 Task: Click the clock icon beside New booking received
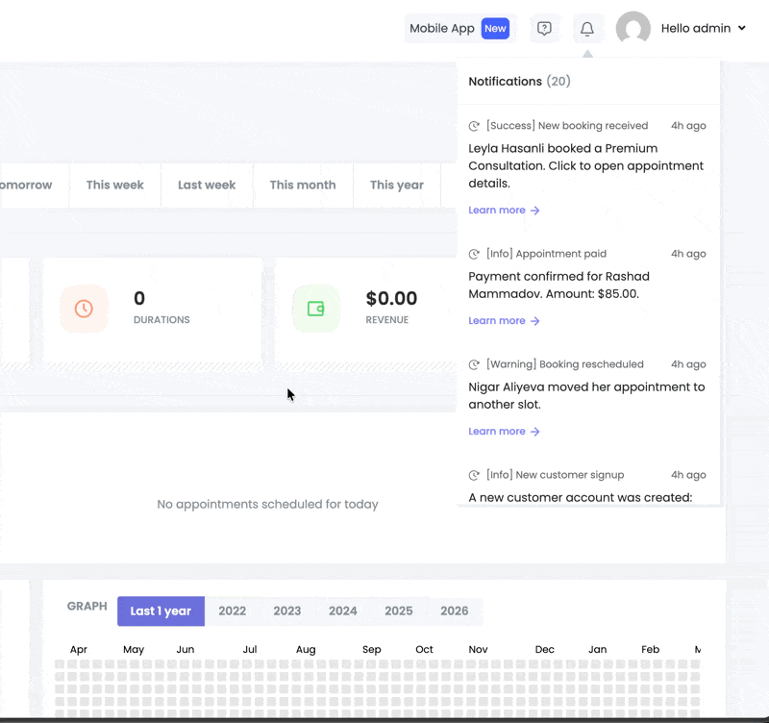tap(474, 126)
